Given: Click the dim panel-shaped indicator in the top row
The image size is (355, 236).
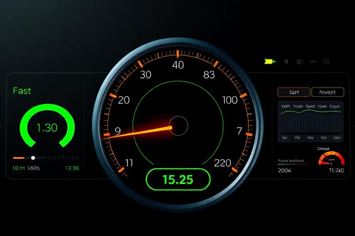Looking at the screenshot, I should coord(300,61).
